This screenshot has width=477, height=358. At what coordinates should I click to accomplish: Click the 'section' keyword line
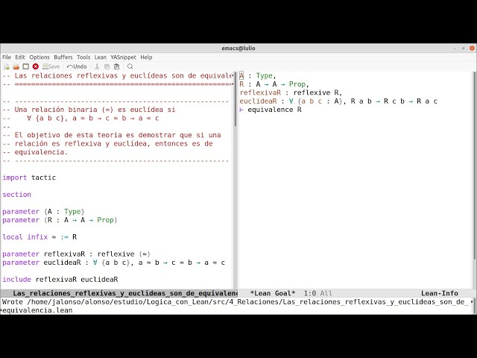pos(16,195)
